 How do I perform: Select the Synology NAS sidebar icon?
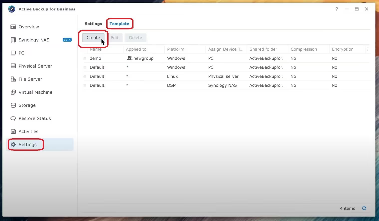[x=13, y=40]
